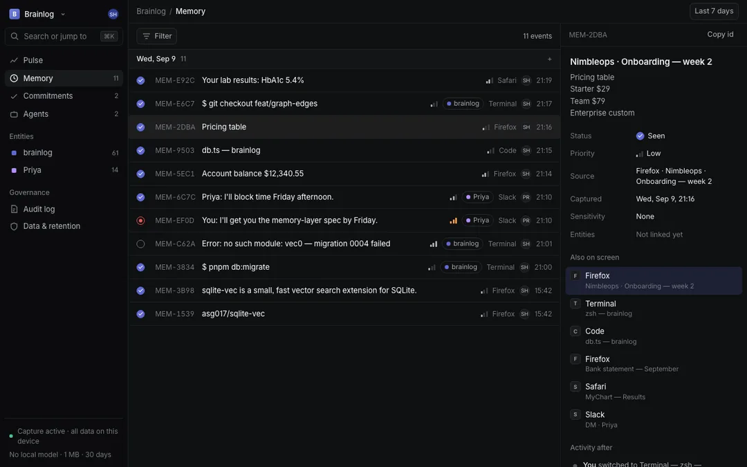
Task: Click the Priya tag on MEM-EF0D row
Action: 477,220
